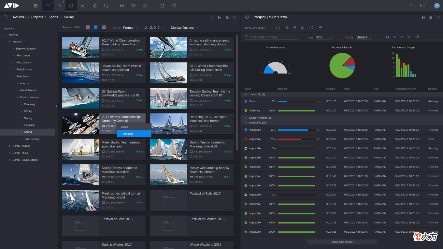The image size is (443, 249).
Task: Collapse all process groups
Action: (x=302, y=28)
